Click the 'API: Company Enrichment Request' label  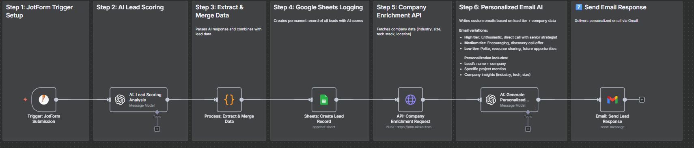tap(410, 119)
